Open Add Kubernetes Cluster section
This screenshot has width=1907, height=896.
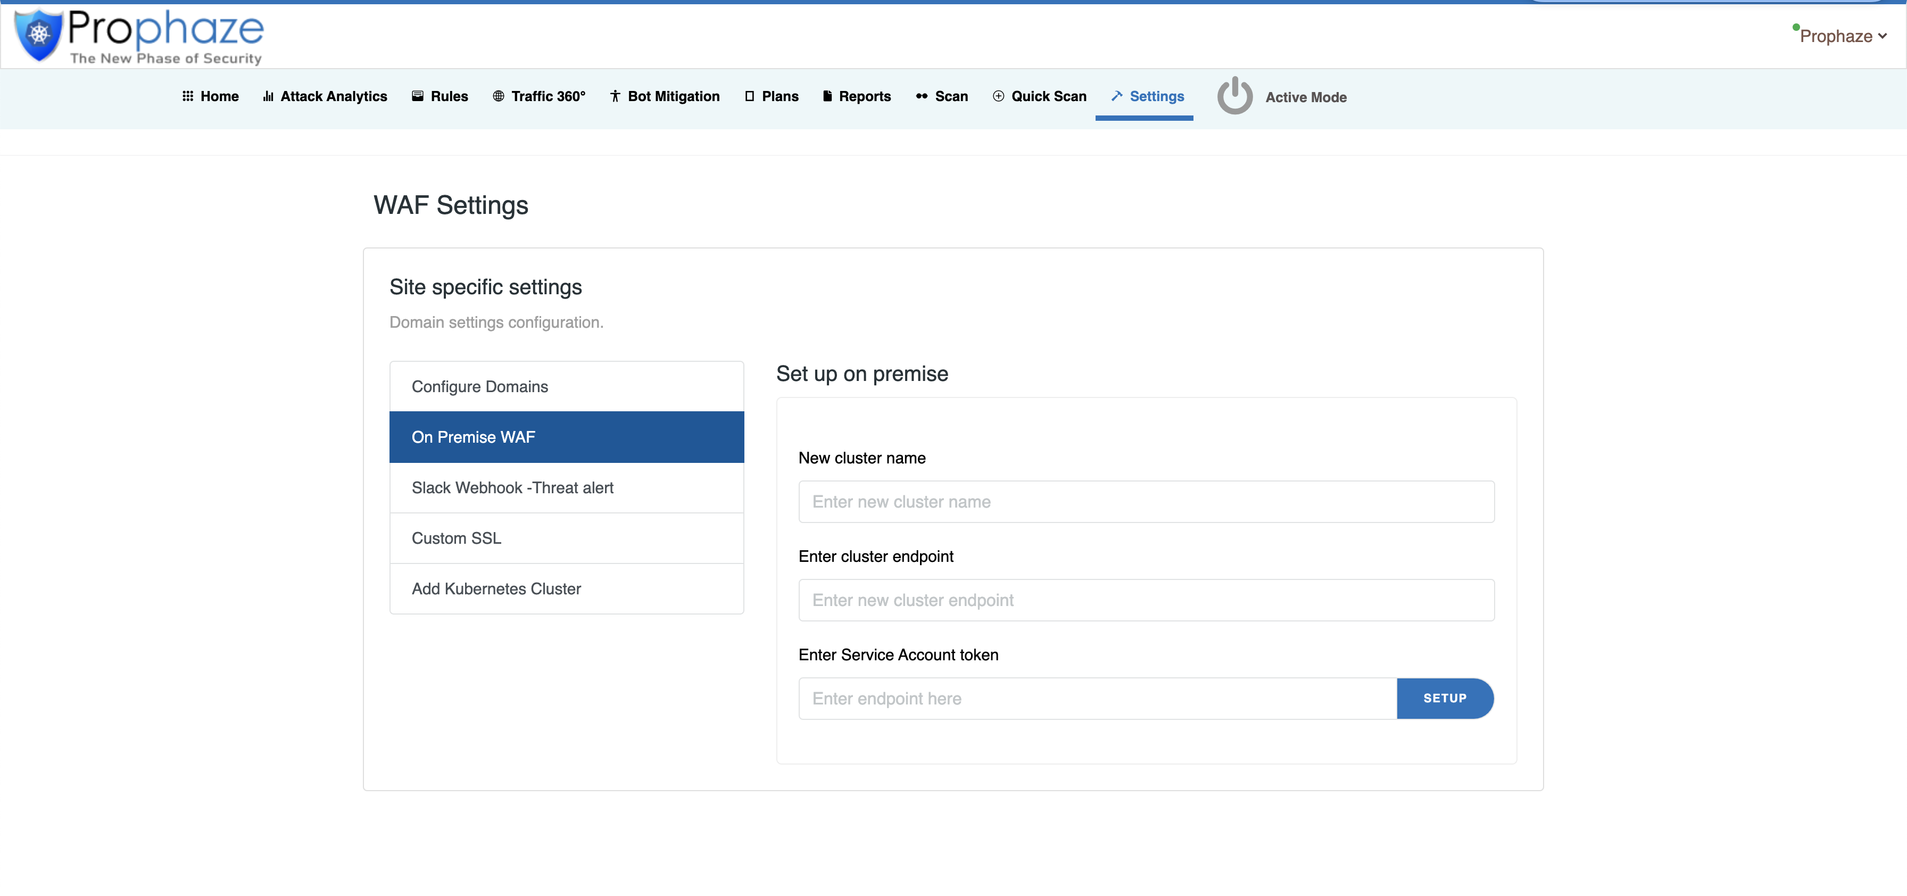click(x=566, y=588)
